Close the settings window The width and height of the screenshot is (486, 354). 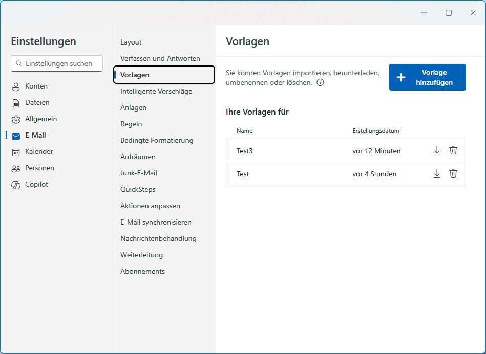tap(473, 13)
